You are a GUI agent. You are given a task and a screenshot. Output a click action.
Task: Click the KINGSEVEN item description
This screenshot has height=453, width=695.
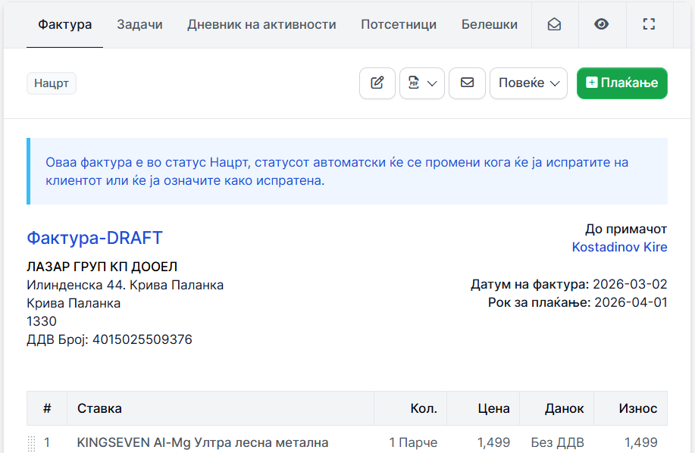click(202, 442)
